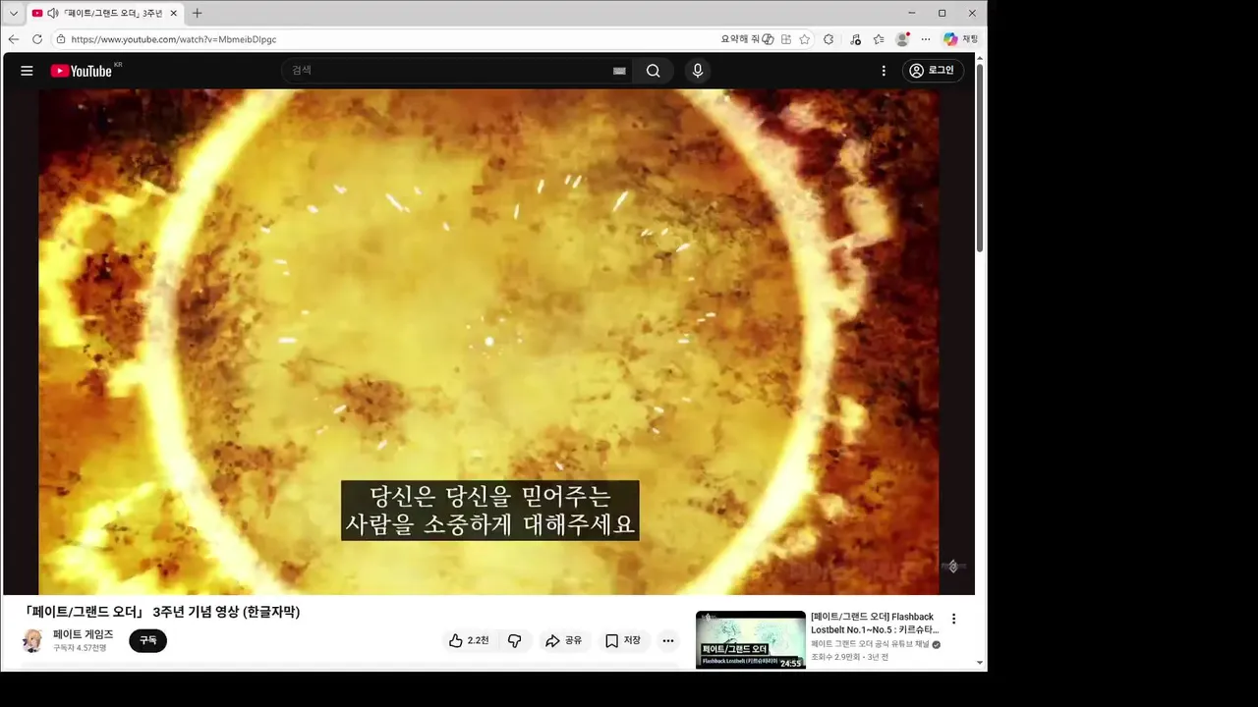Click 요약해 줘 summarize in address bar
This screenshot has width=1258, height=707.
(x=747, y=39)
